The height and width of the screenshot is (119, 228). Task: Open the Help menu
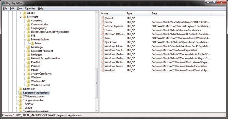(x=41, y=8)
